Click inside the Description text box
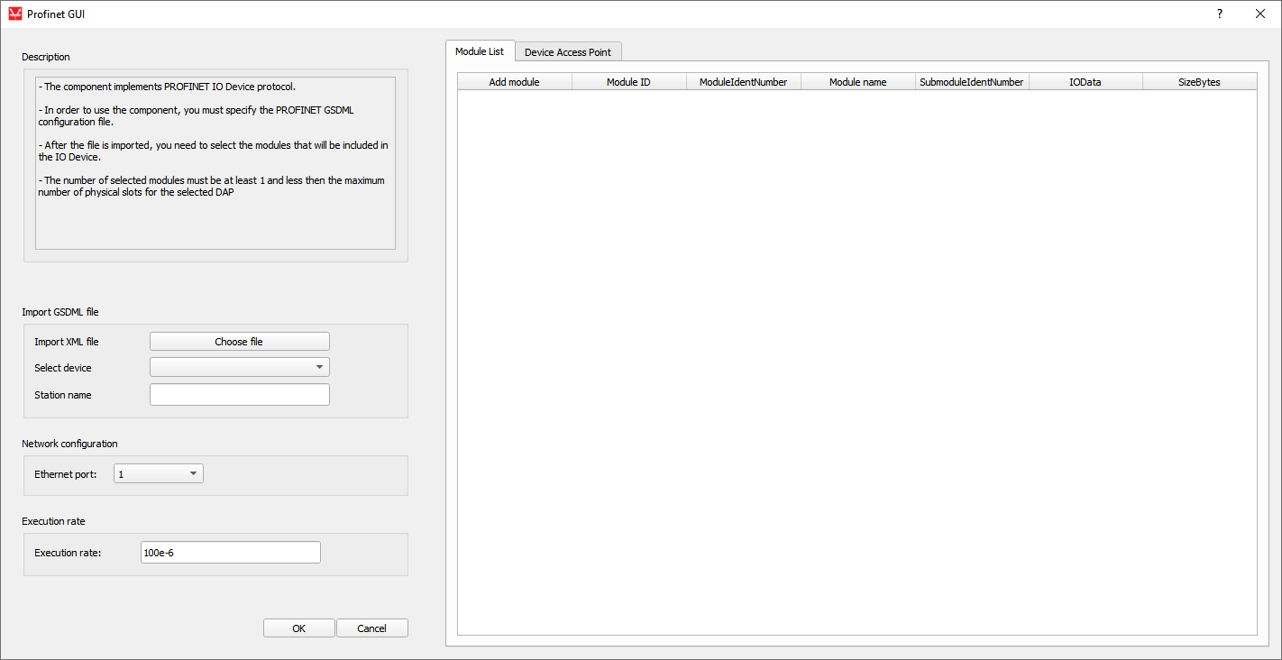The image size is (1282, 660). click(x=215, y=162)
